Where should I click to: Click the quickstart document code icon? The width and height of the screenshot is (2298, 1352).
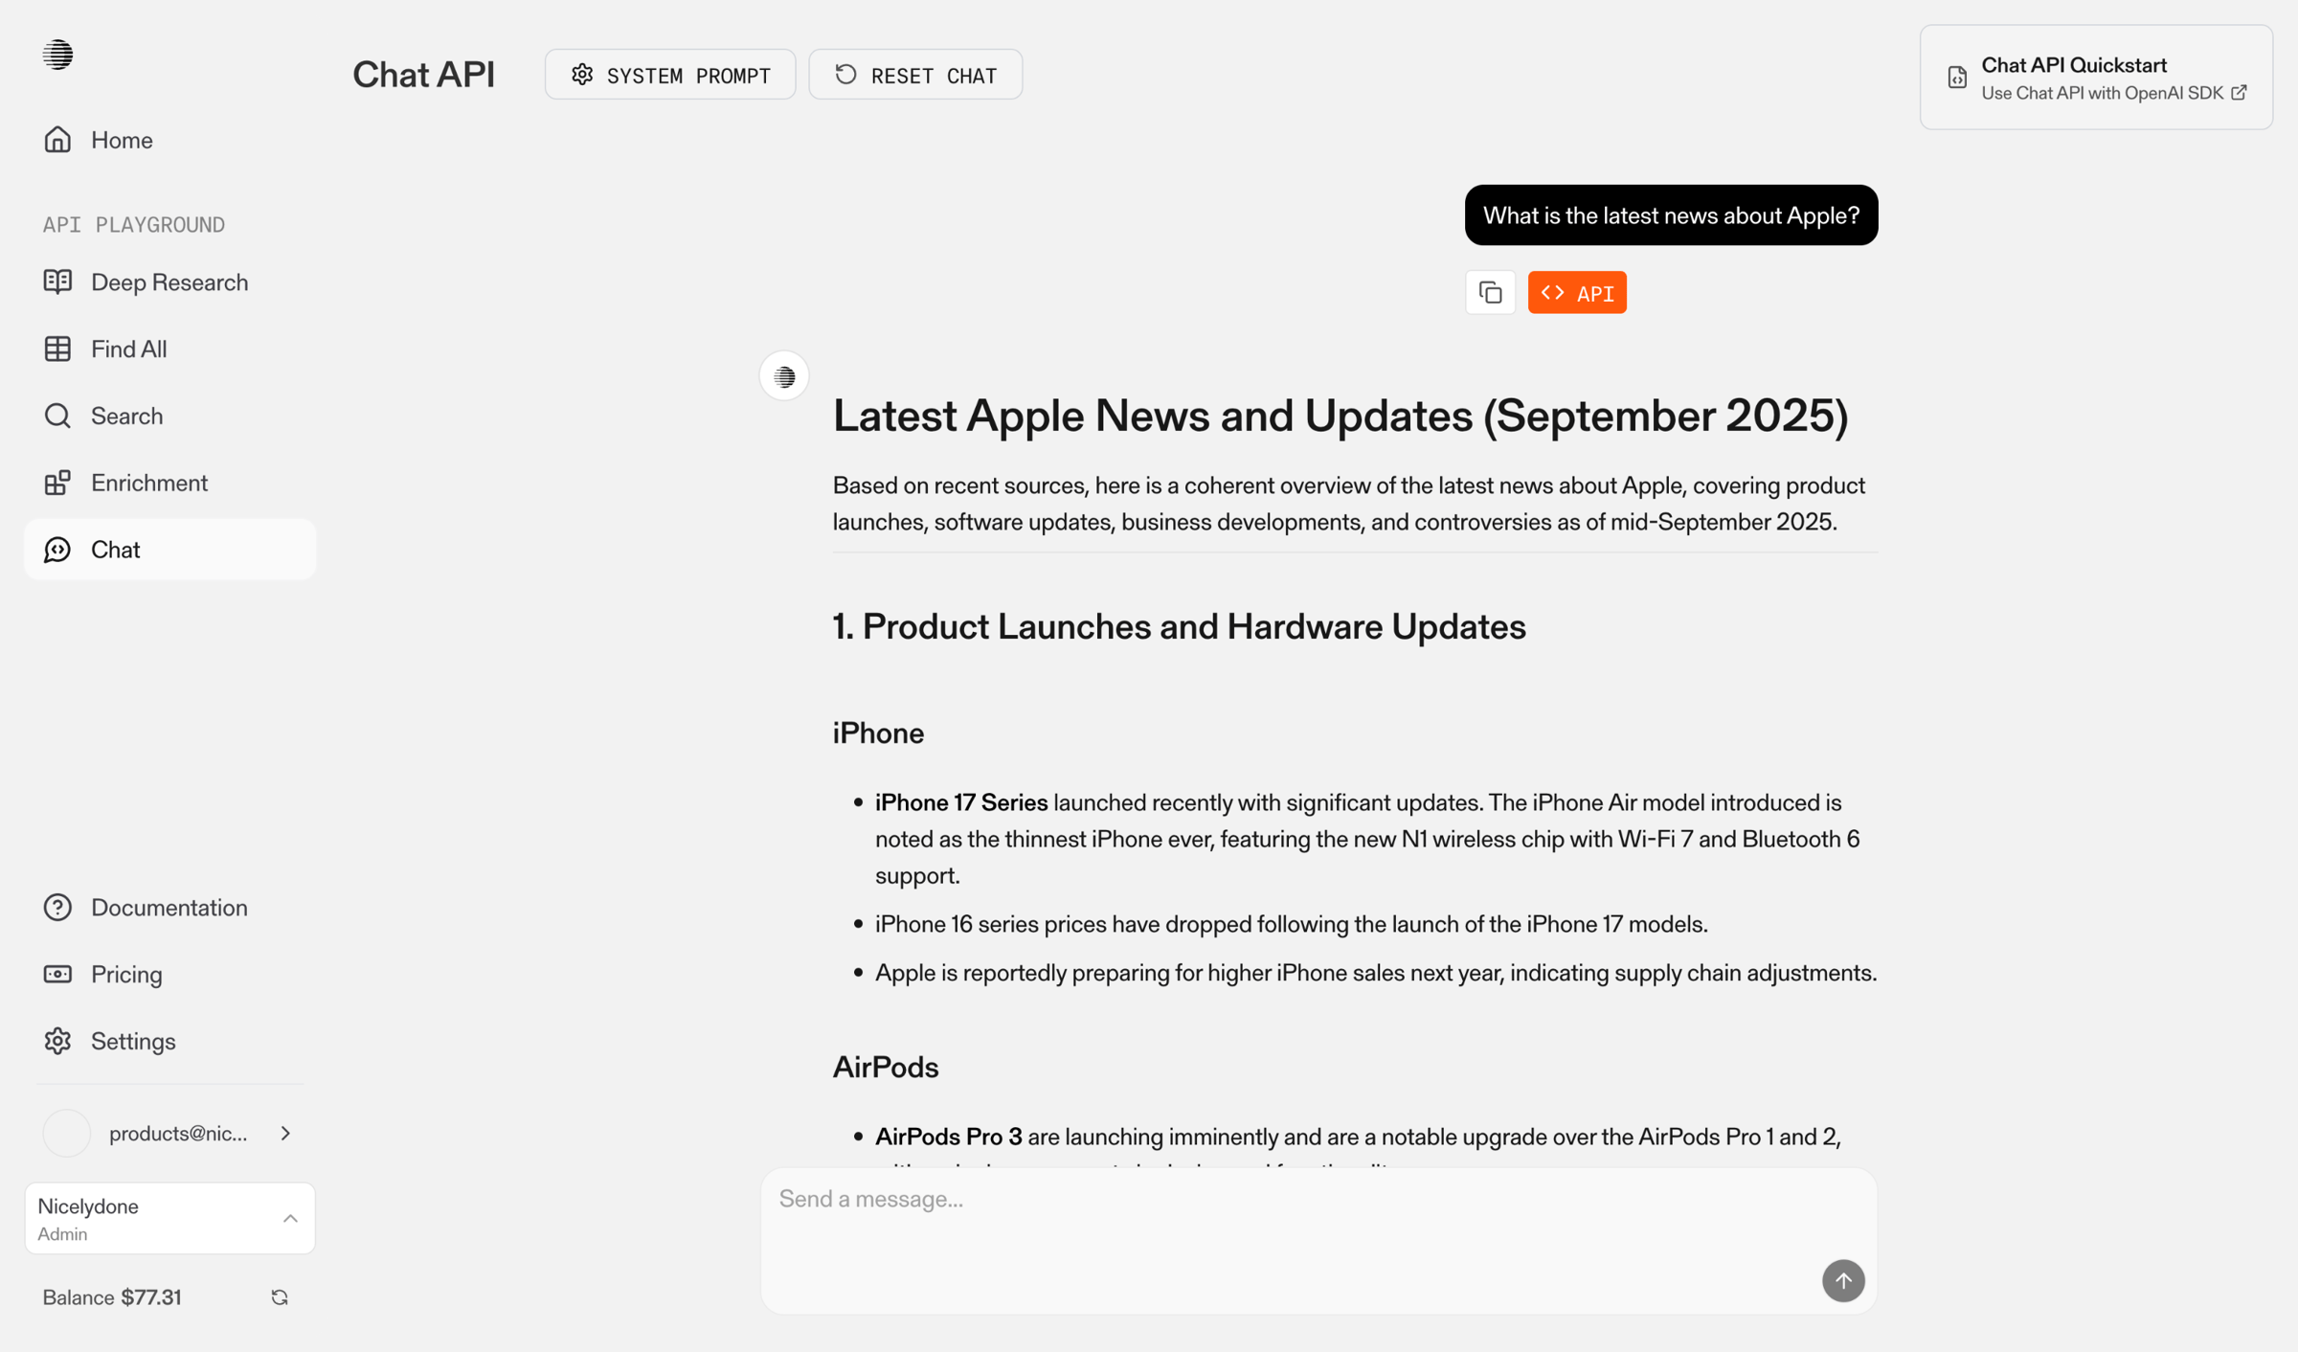click(1957, 78)
